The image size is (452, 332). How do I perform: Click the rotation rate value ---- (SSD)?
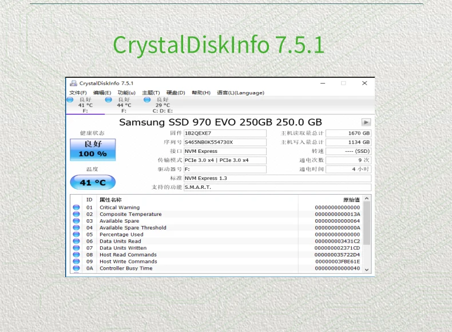(x=348, y=151)
